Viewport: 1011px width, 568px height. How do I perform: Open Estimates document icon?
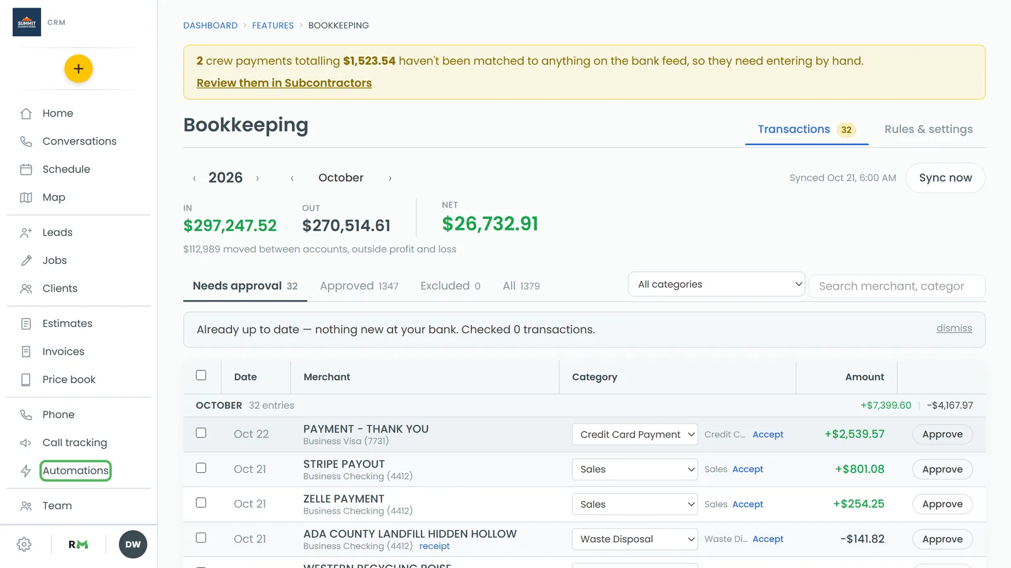coord(26,324)
